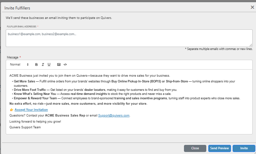
Task: Click the 'ACME Business just invited you' opening line
Action: pyautogui.click(x=90, y=76)
